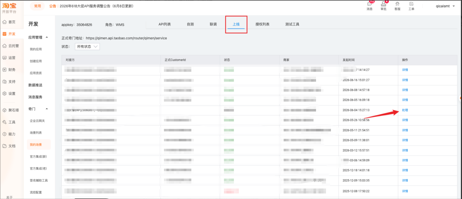
Task: Open 支持 in left sidebar
Action: 9,82
